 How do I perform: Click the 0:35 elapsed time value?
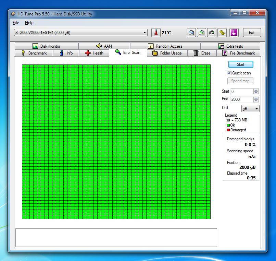pos(251,178)
